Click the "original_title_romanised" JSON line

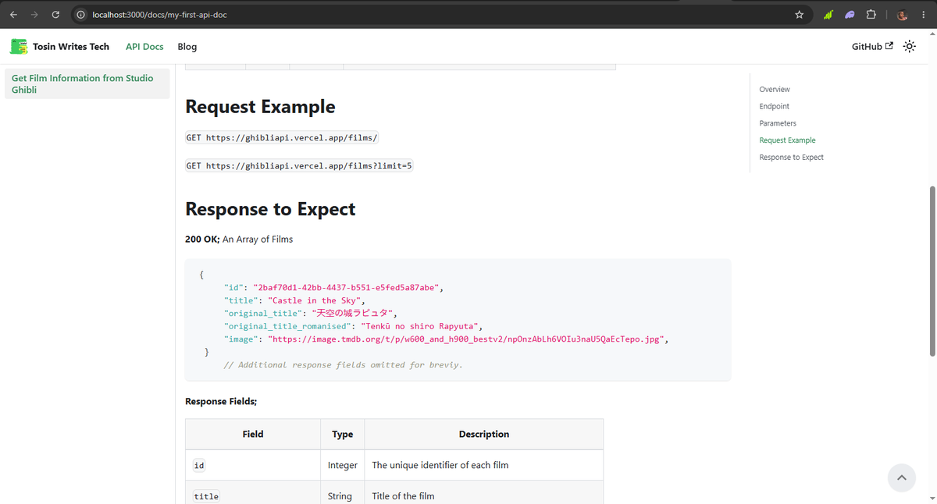pos(355,326)
